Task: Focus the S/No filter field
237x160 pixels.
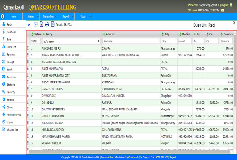Action: (36, 41)
